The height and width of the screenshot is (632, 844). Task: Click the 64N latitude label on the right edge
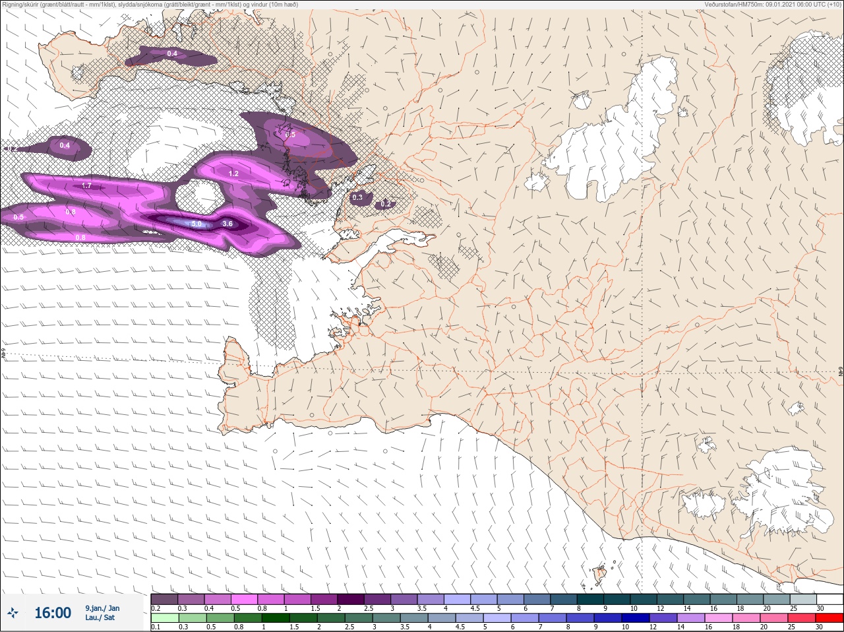840,371
